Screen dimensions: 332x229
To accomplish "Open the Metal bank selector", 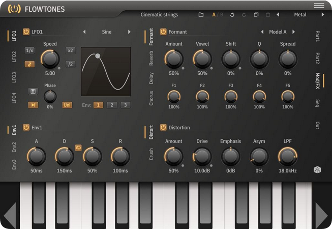I will (300, 15).
